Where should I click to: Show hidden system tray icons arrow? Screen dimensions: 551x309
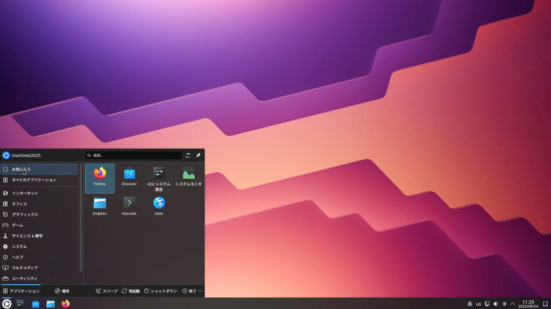point(512,304)
